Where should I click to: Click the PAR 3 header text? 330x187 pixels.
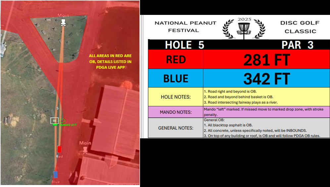[x=297, y=45]
